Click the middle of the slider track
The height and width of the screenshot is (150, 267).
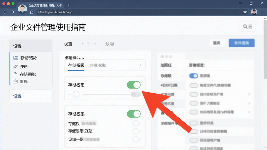click(x=106, y=94)
